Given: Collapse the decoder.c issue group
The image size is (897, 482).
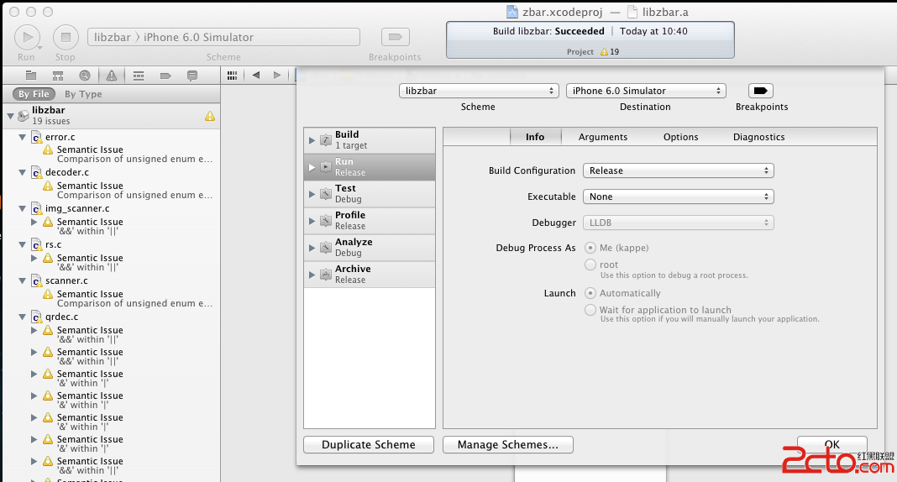Looking at the screenshot, I should pos(22,172).
